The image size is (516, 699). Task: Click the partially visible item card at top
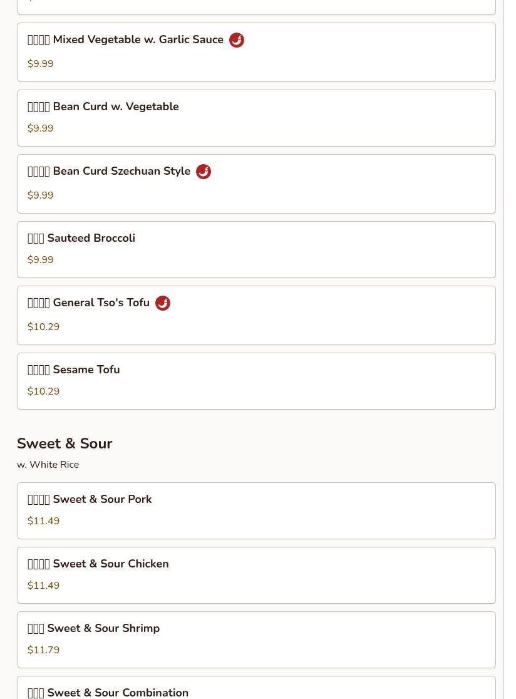(256, 7)
